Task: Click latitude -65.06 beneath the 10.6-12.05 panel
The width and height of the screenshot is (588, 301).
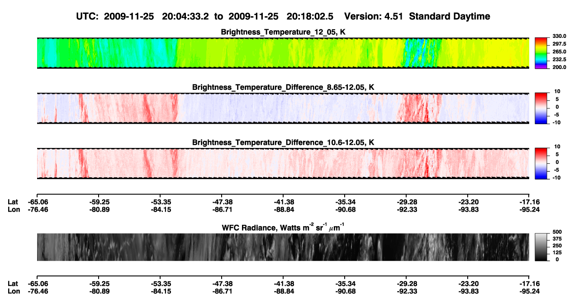Action: pos(37,202)
